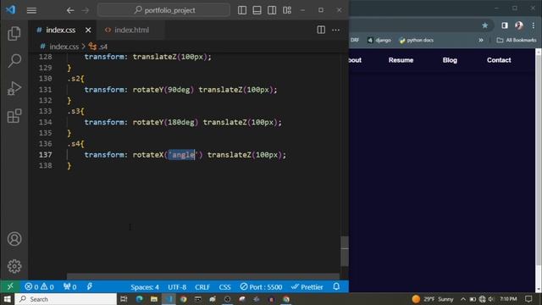Open the Blog link on webpage

pyautogui.click(x=450, y=60)
